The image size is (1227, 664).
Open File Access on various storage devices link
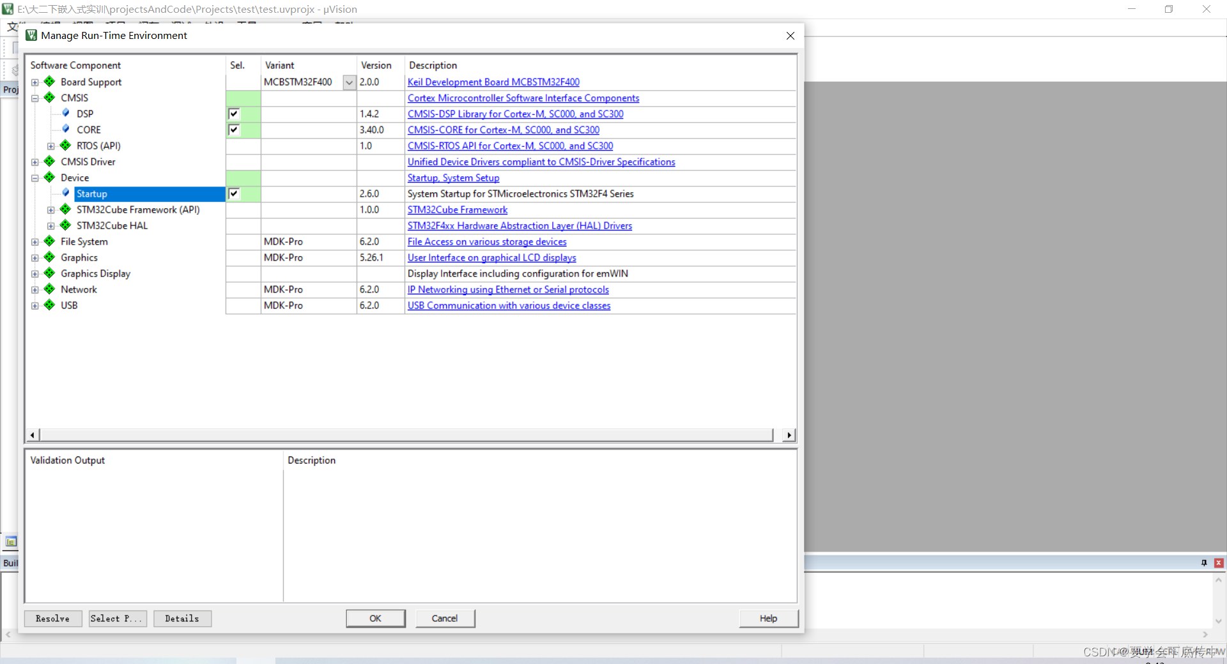(x=487, y=241)
